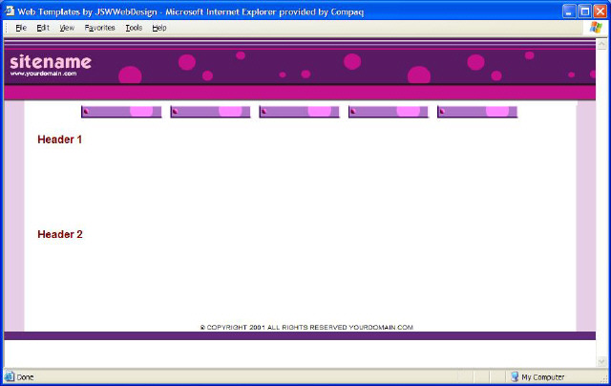Click the Windows flag logo near menu bar
611x386 pixels.
[x=596, y=28]
